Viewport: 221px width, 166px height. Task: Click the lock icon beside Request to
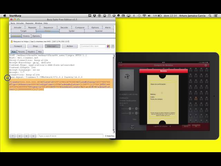coord(12,41)
